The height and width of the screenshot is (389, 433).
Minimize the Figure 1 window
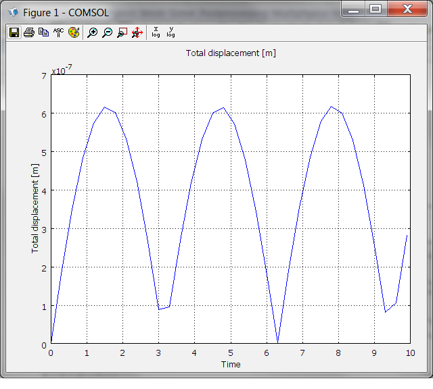click(353, 9)
